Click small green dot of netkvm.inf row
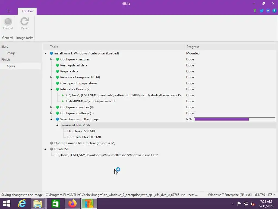This screenshot has width=278, height=209. (63, 101)
